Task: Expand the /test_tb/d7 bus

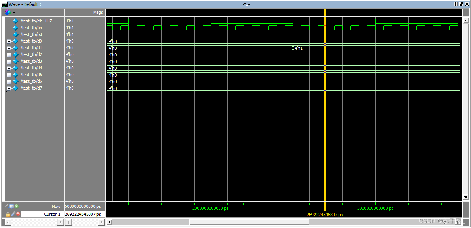Action: point(9,88)
